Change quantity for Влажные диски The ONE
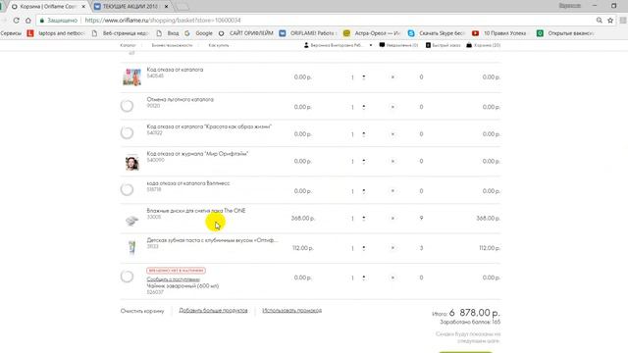The width and height of the screenshot is (628, 353). coord(364,218)
